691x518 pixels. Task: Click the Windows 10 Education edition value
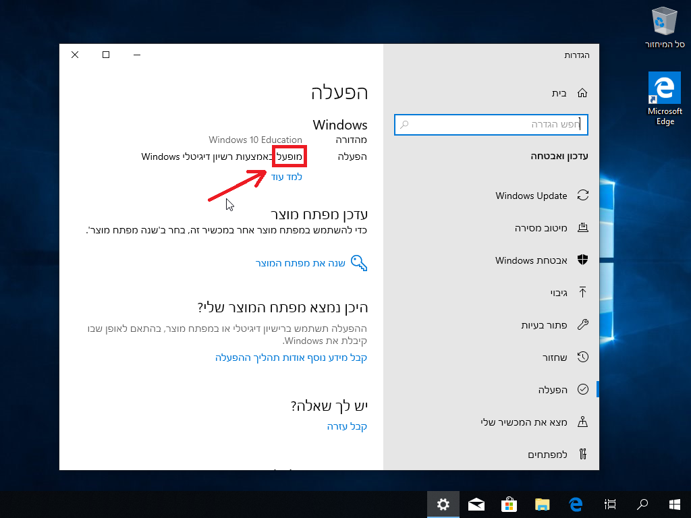pos(255,140)
